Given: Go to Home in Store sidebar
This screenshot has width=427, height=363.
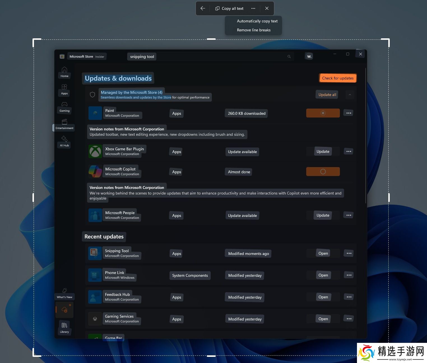Looking at the screenshot, I should tap(64, 72).
